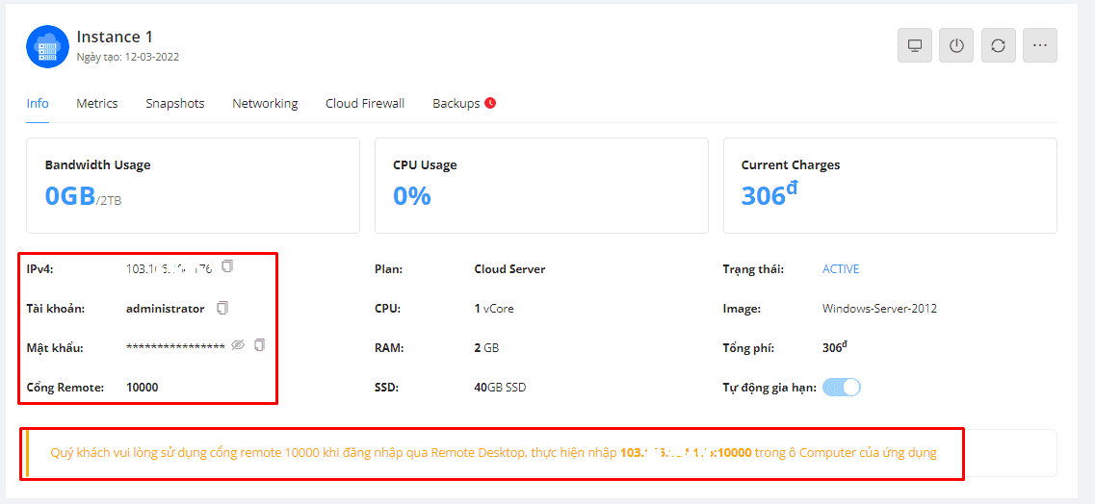The width and height of the screenshot is (1095, 504).
Task: Open the remote console monitor icon
Action: click(914, 45)
